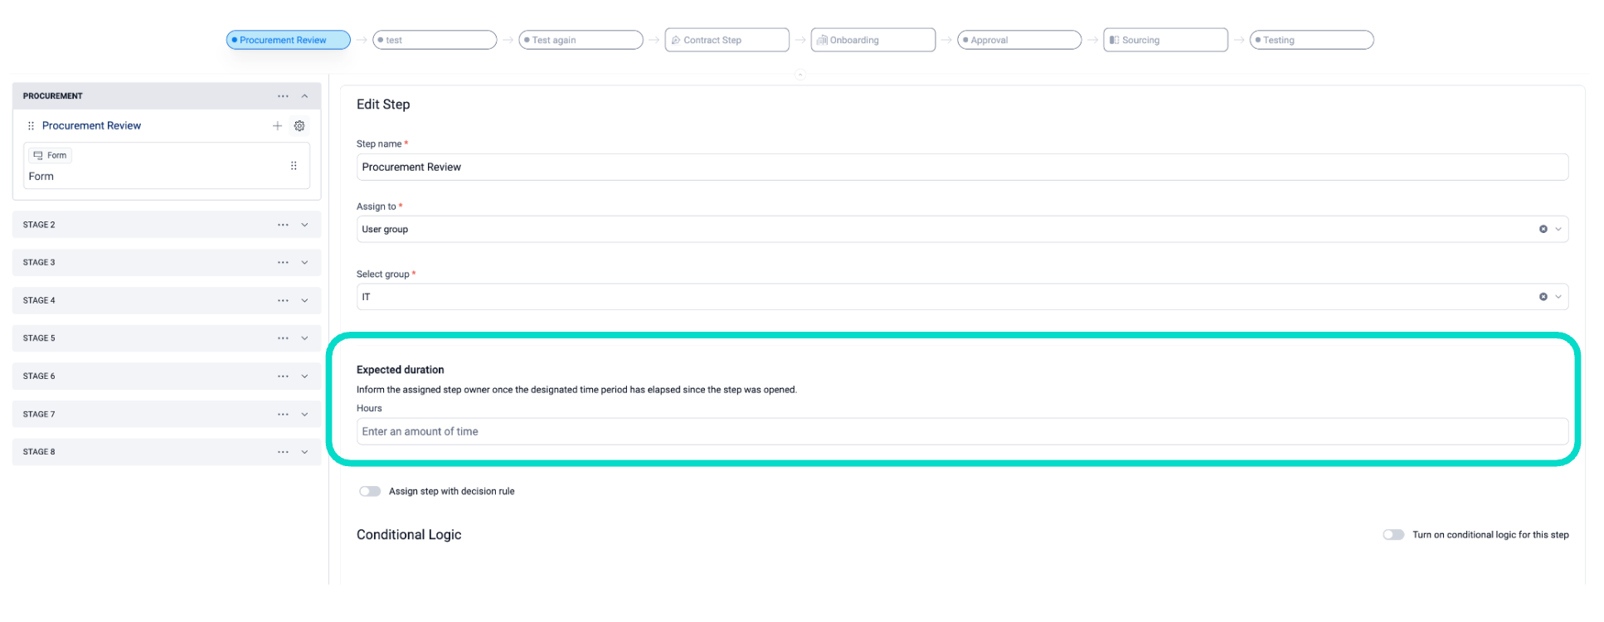Select the Contract Step workflow step
Screen dimensions: 1604x622
click(727, 40)
